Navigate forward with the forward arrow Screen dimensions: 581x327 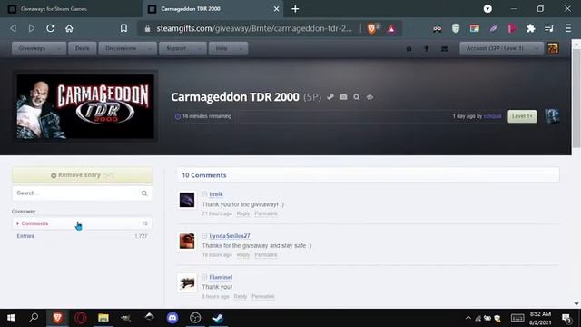click(32, 28)
